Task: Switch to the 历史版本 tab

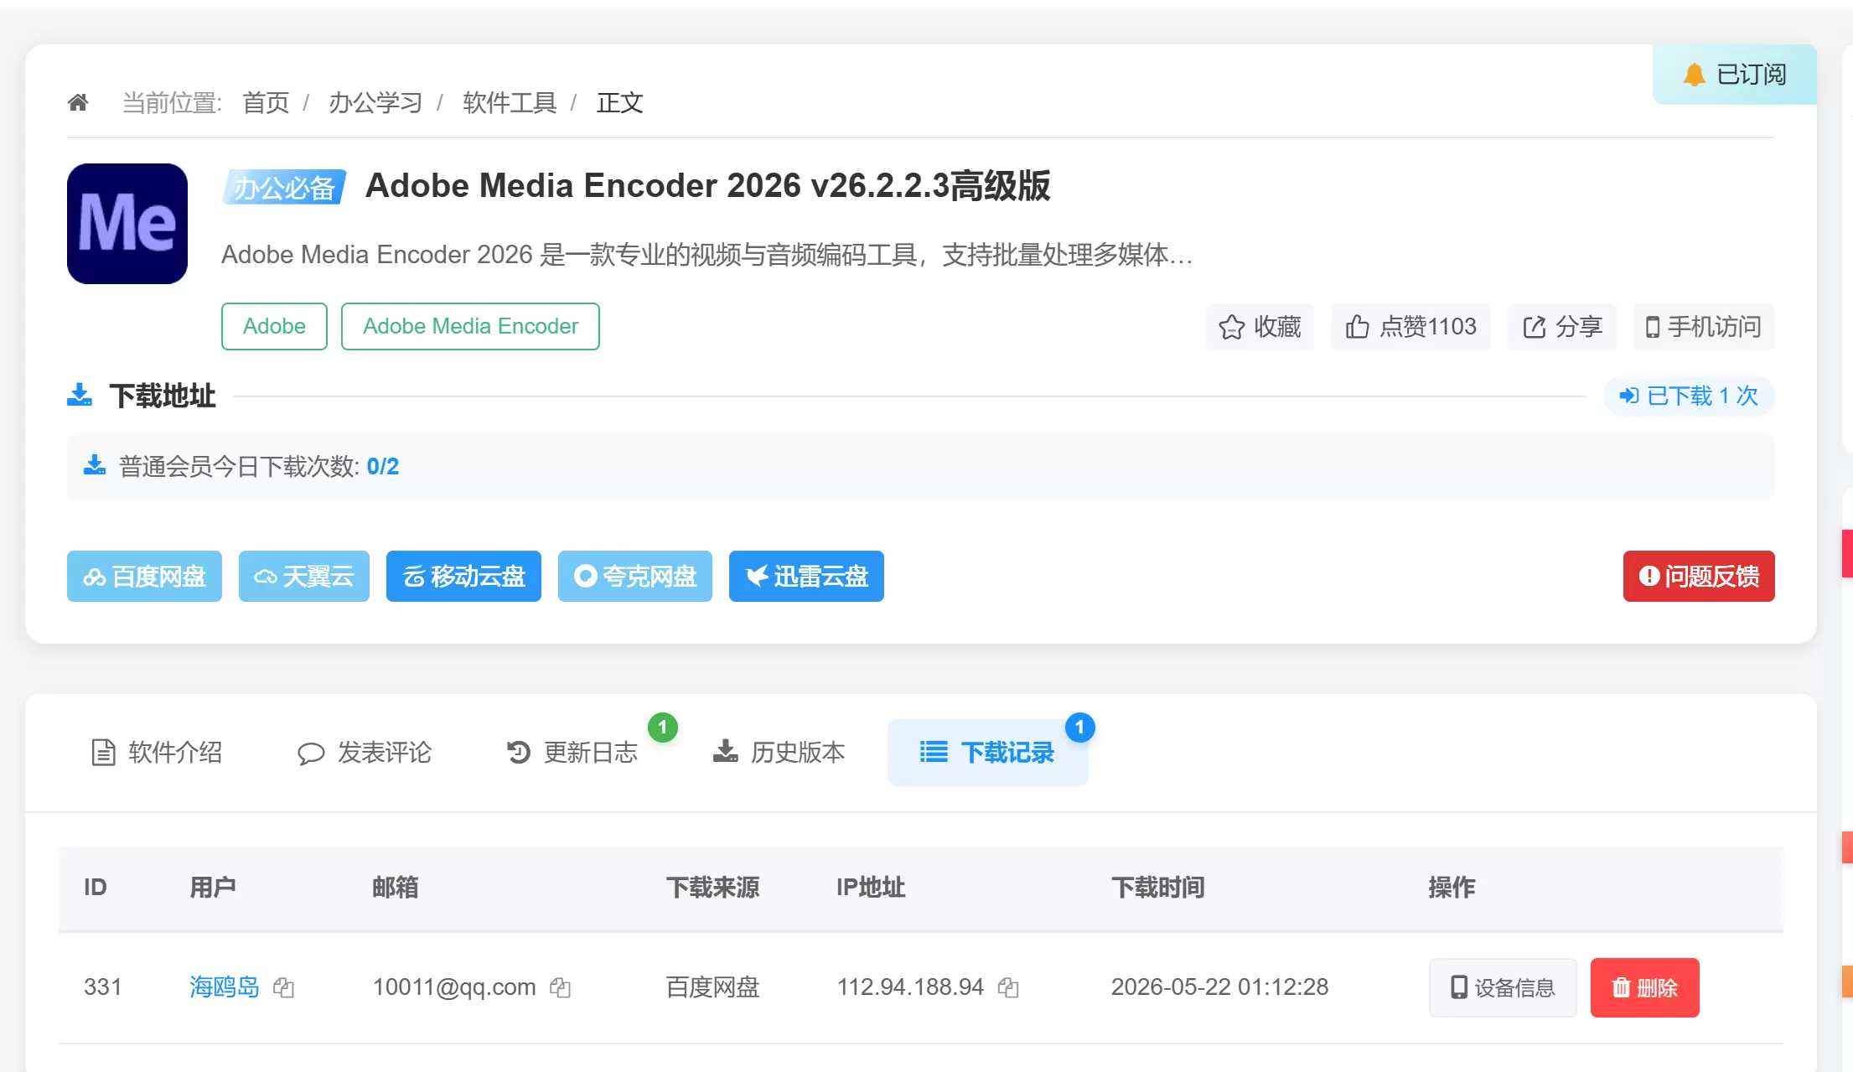Action: [779, 753]
